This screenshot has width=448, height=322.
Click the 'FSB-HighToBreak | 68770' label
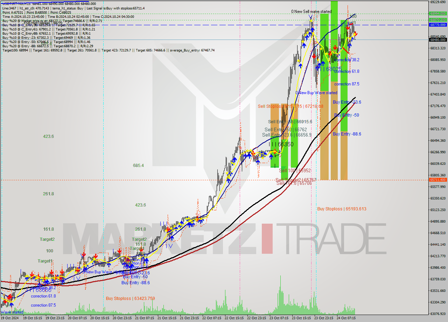[x=43, y=23]
